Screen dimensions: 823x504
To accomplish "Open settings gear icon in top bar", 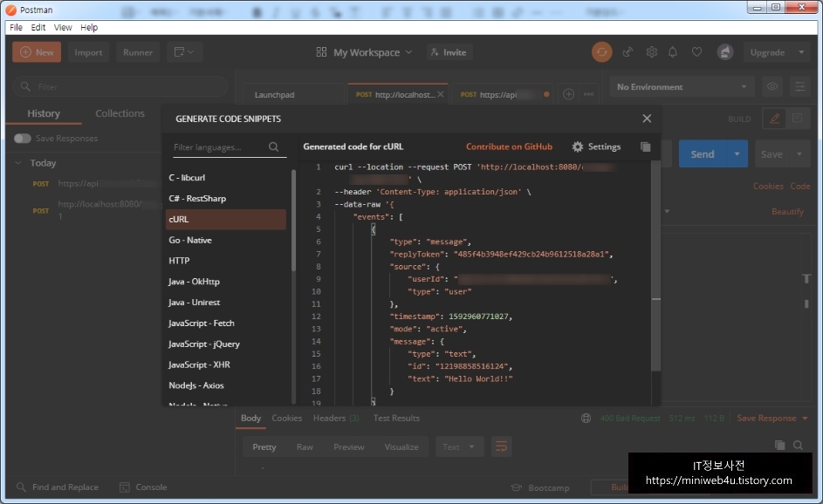I will point(651,52).
